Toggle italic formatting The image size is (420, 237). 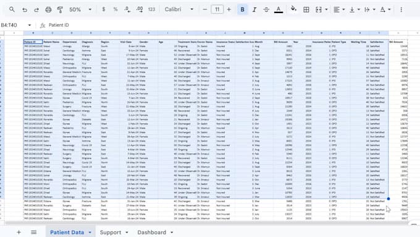(x=254, y=10)
